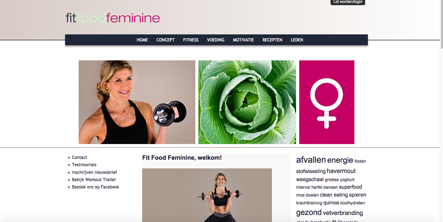Select MOTIVATIE in the navigation bar
443x222 pixels.
(243, 40)
